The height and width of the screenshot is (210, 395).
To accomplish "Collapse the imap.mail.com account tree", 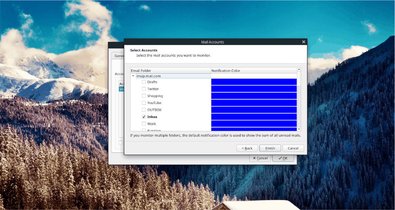I will [x=133, y=76].
